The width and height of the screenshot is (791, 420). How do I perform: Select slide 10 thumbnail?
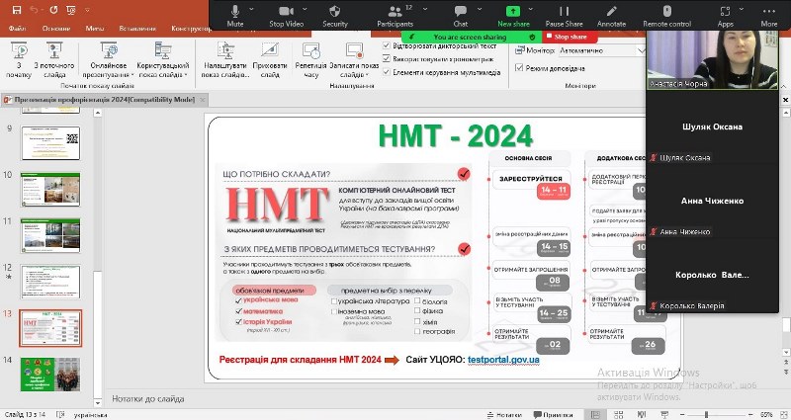(x=50, y=190)
